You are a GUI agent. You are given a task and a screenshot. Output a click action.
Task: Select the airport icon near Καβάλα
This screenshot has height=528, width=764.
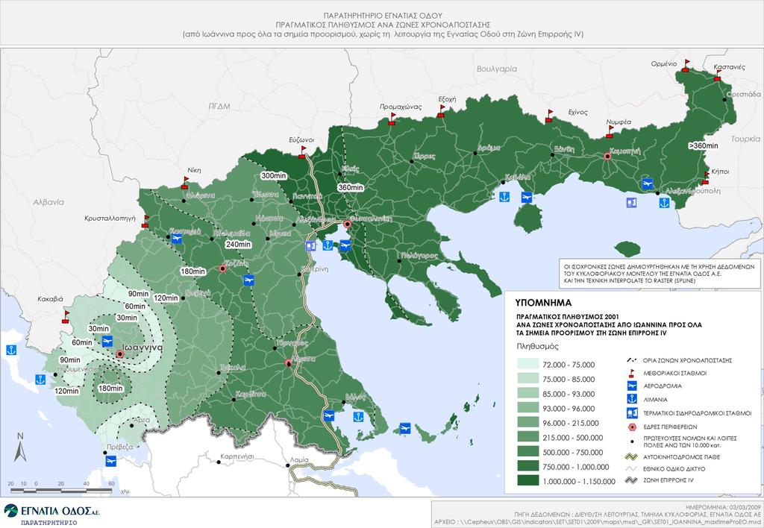526,198
